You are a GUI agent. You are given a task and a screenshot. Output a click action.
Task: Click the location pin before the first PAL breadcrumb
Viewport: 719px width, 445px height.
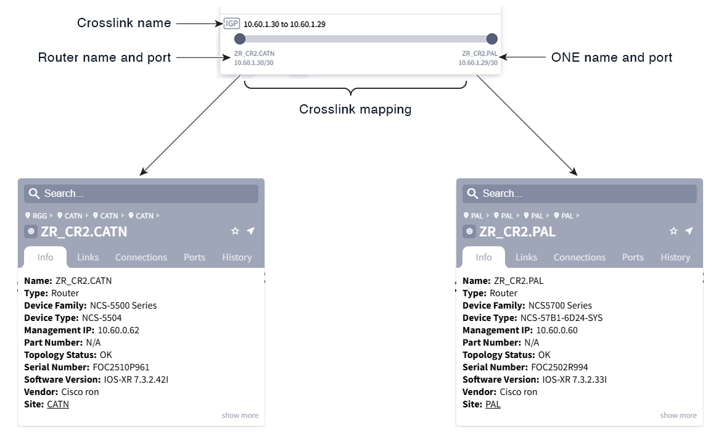466,215
